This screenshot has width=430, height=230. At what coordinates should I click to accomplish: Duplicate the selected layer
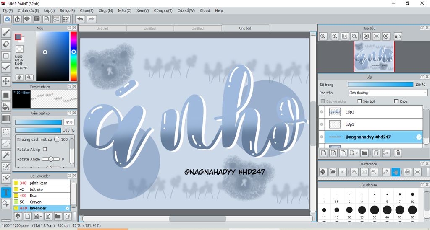(376, 153)
